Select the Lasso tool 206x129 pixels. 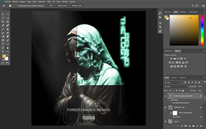pos(3,18)
